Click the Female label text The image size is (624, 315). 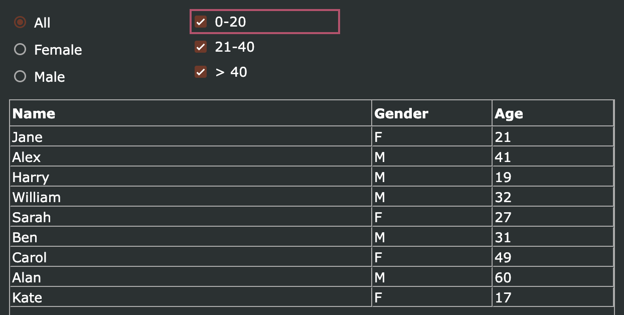tap(58, 50)
